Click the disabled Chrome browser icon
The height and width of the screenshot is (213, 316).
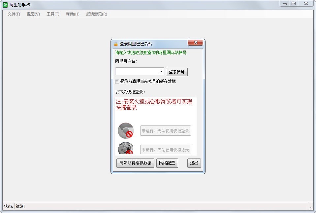(x=126, y=130)
